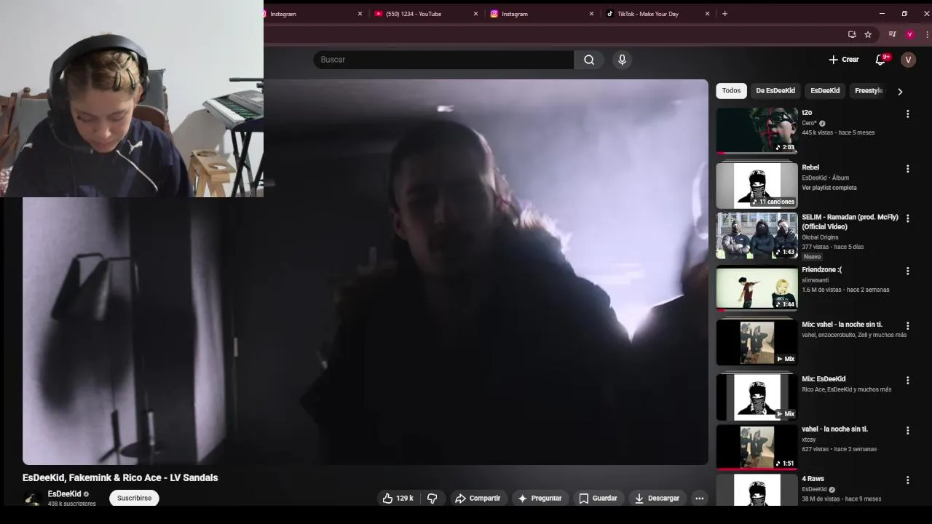Viewport: 932px width, 524px height.
Task: Open the SELIM - Ramadan thumbnail
Action: click(x=757, y=235)
